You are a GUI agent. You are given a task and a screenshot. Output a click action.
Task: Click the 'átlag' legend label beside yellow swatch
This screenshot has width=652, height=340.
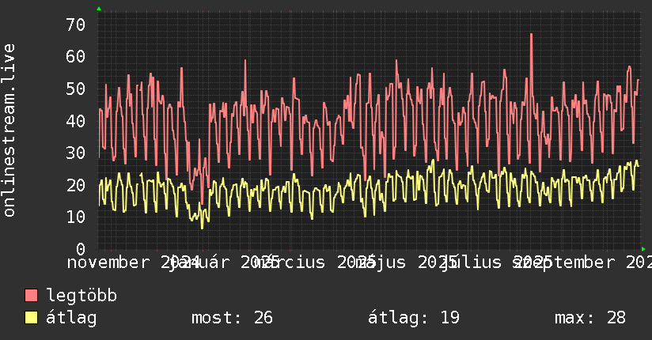(x=71, y=318)
